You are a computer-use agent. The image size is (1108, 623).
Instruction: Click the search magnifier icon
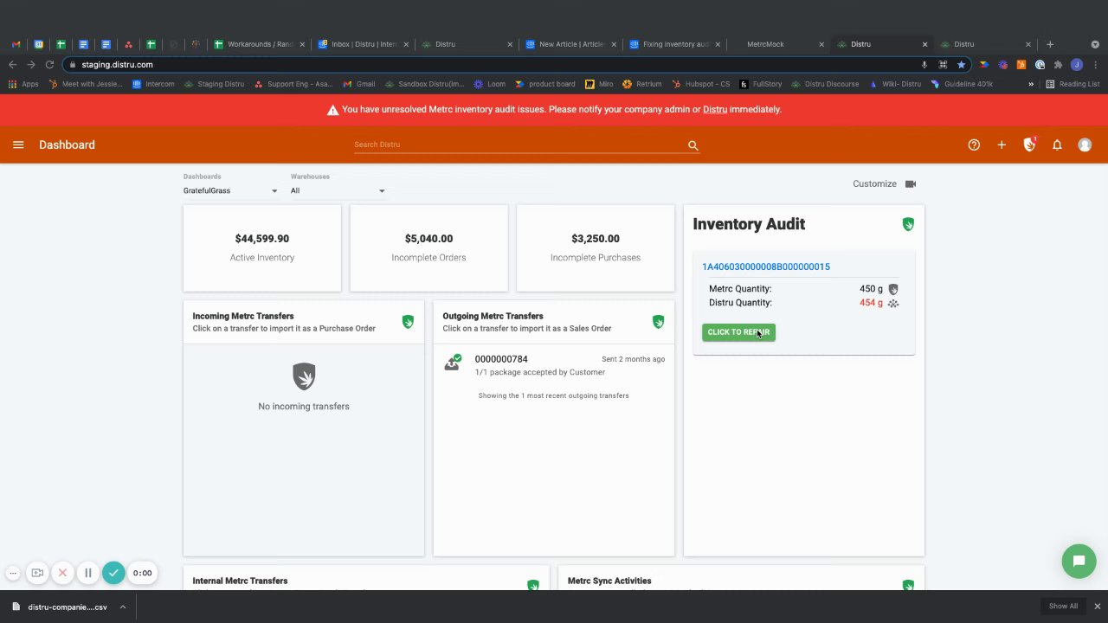[x=692, y=145]
